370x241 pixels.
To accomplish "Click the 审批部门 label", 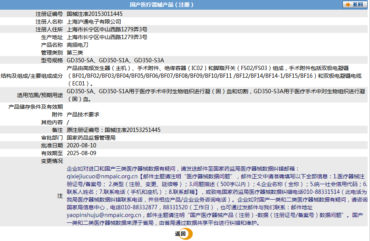I will pos(52,138).
